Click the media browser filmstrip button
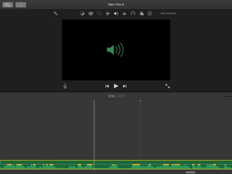Viewport: 232px width, 174px height. pos(8,5)
